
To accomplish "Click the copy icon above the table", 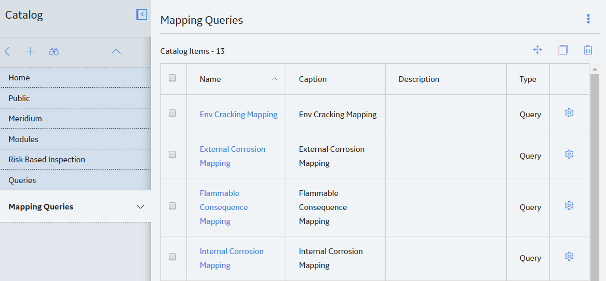I will click(563, 50).
